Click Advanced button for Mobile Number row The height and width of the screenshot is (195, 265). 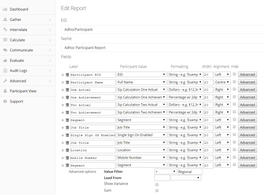[x=247, y=158]
